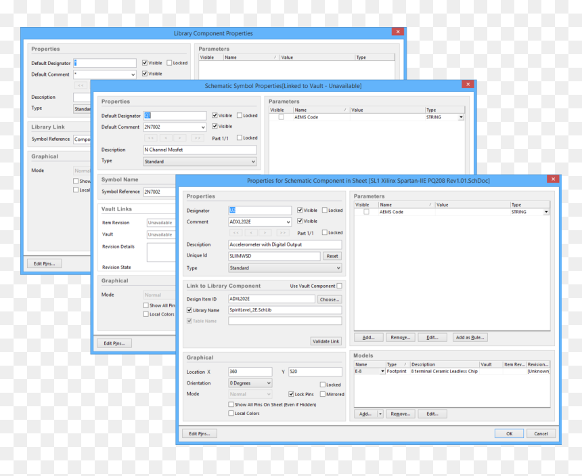Image resolution: width=582 pixels, height=476 pixels.
Task: Toggle Visible beside Default Designator in Library Component Properties
Action: pyautogui.click(x=145, y=63)
